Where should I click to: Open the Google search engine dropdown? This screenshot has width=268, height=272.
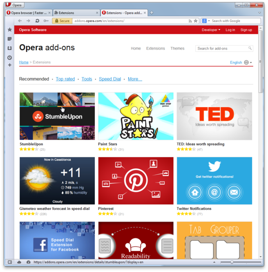pyautogui.click(x=206, y=21)
